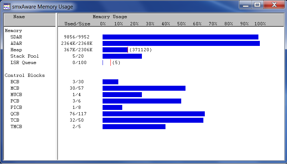Click the 1/4 MUCB value
This screenshot has height=164, width=287.
coord(77,95)
